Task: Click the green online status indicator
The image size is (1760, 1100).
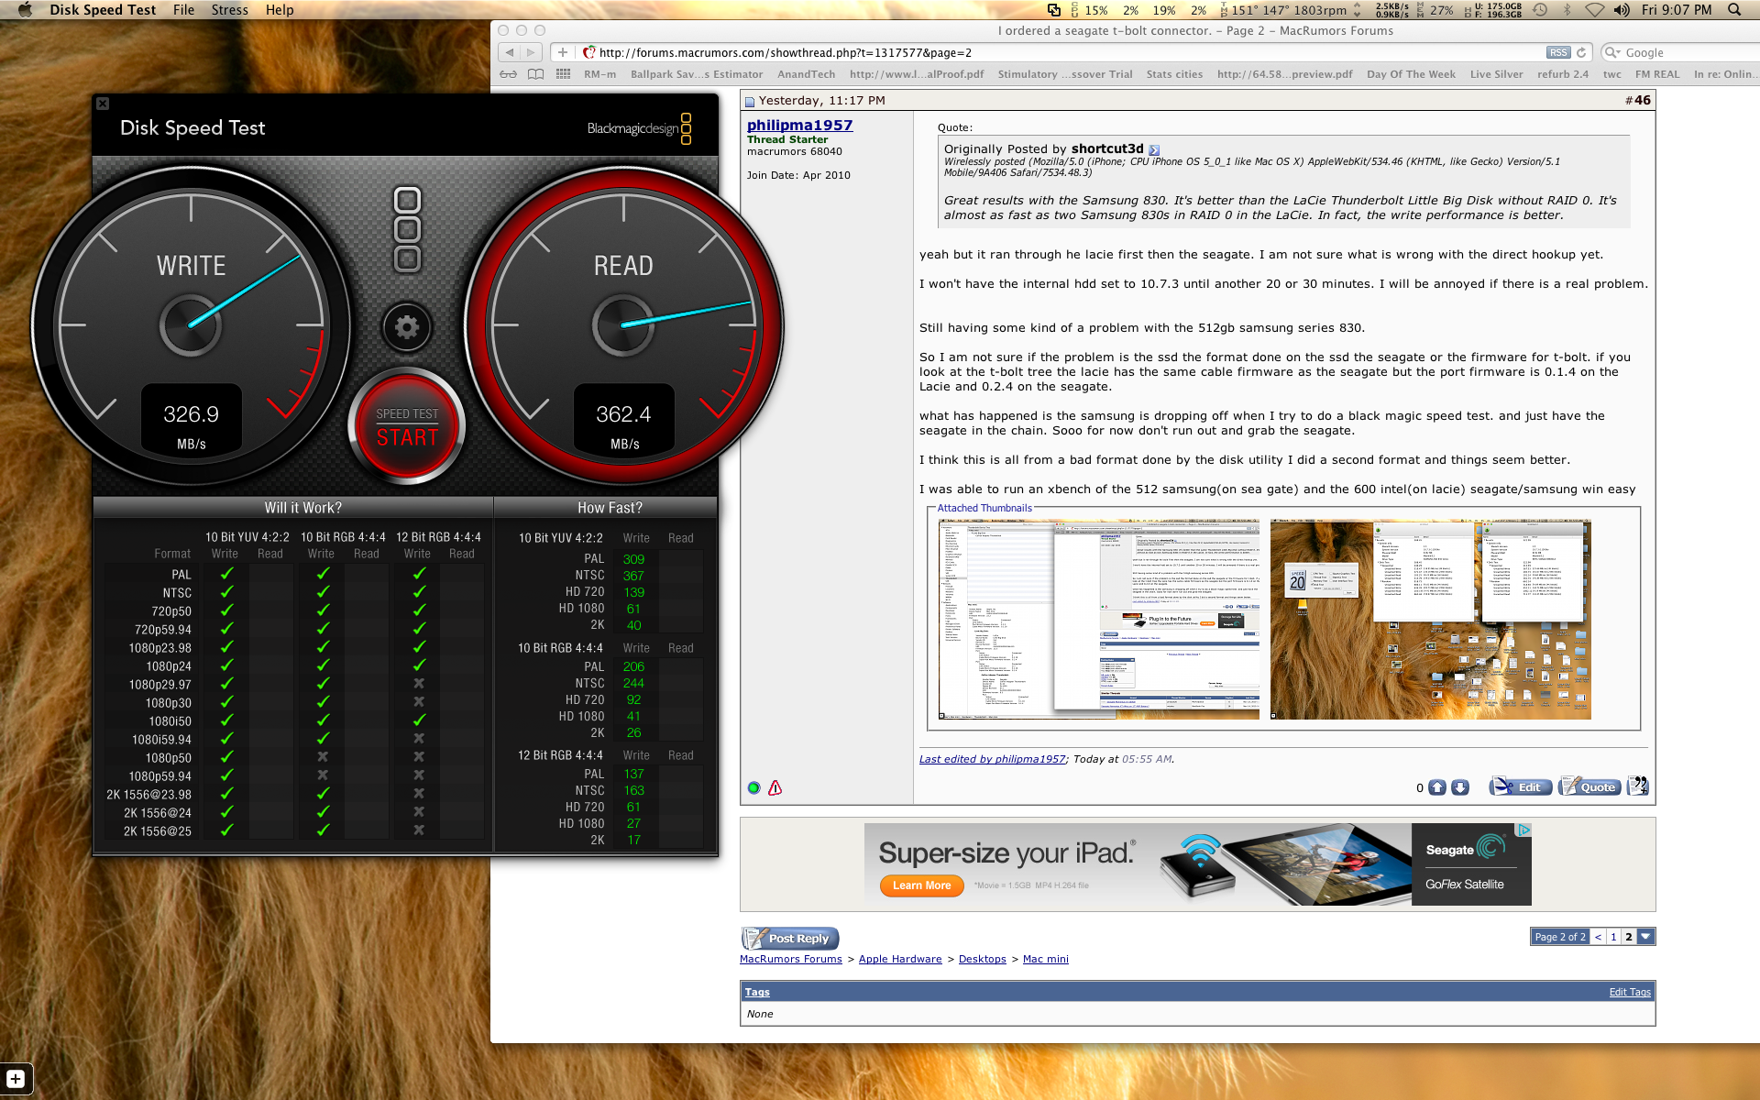Action: (753, 787)
